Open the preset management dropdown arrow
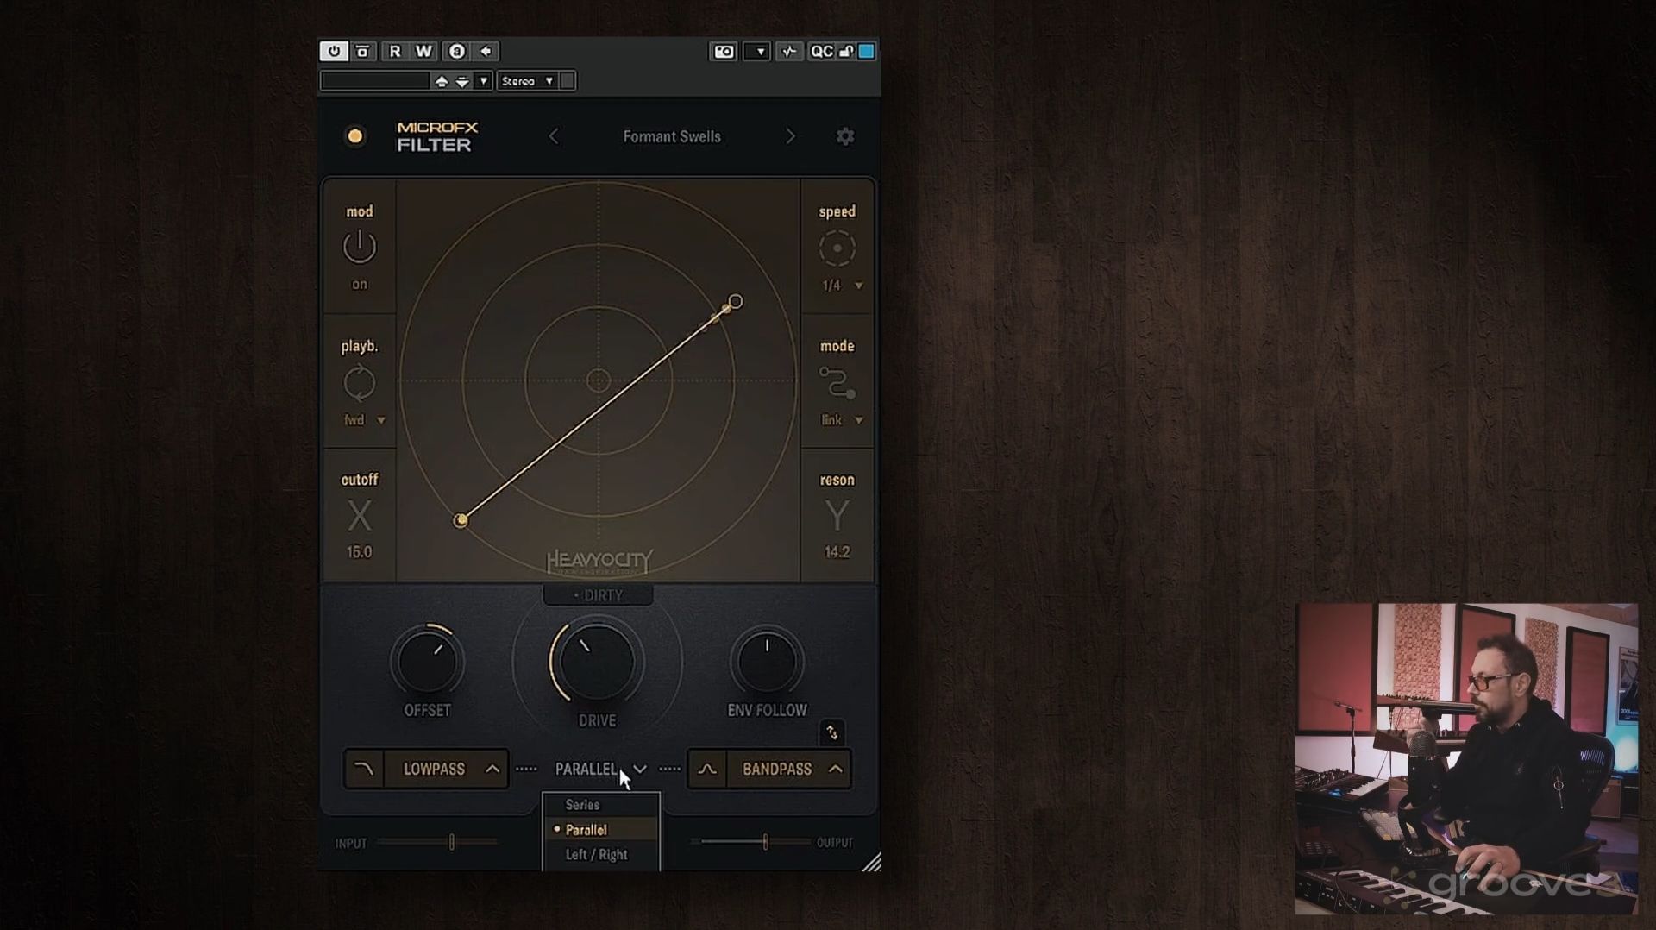 [x=483, y=81]
